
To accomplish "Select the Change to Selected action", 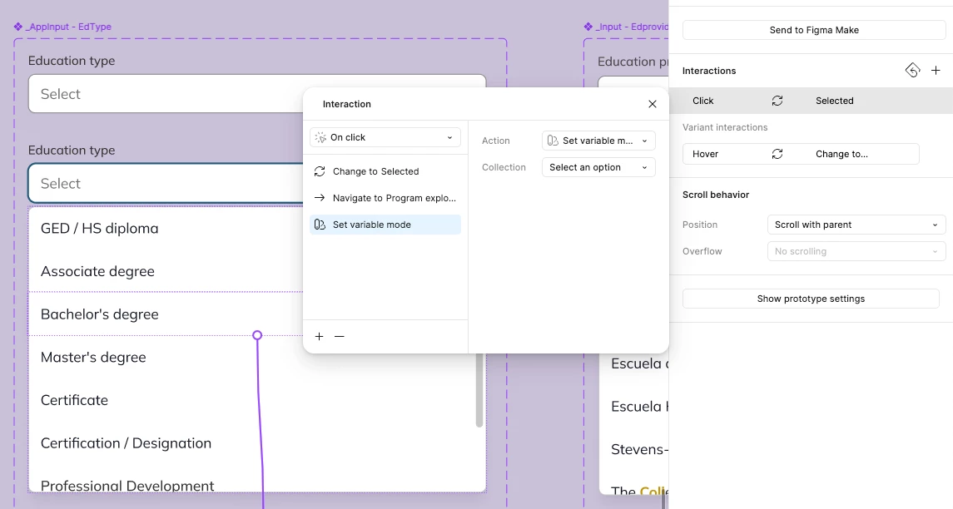I will click(385, 171).
